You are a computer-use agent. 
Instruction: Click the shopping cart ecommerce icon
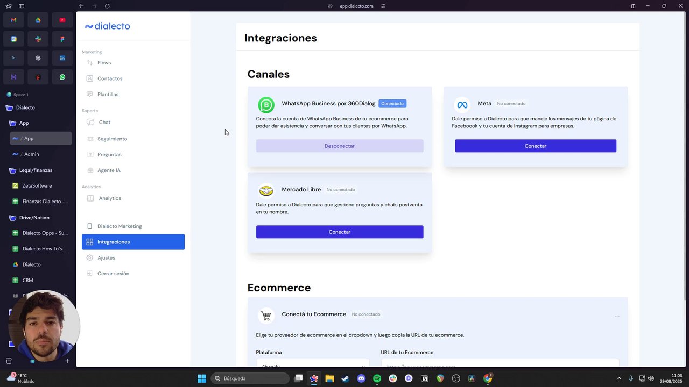tap(266, 316)
